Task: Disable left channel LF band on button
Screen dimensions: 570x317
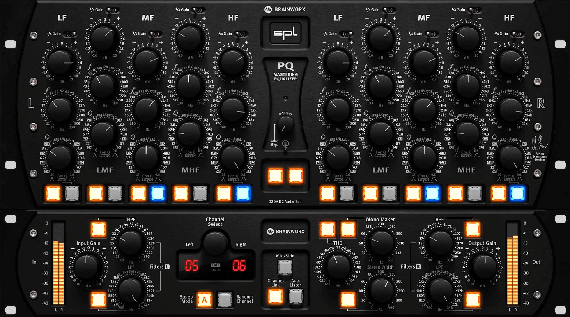Action: tap(52, 193)
